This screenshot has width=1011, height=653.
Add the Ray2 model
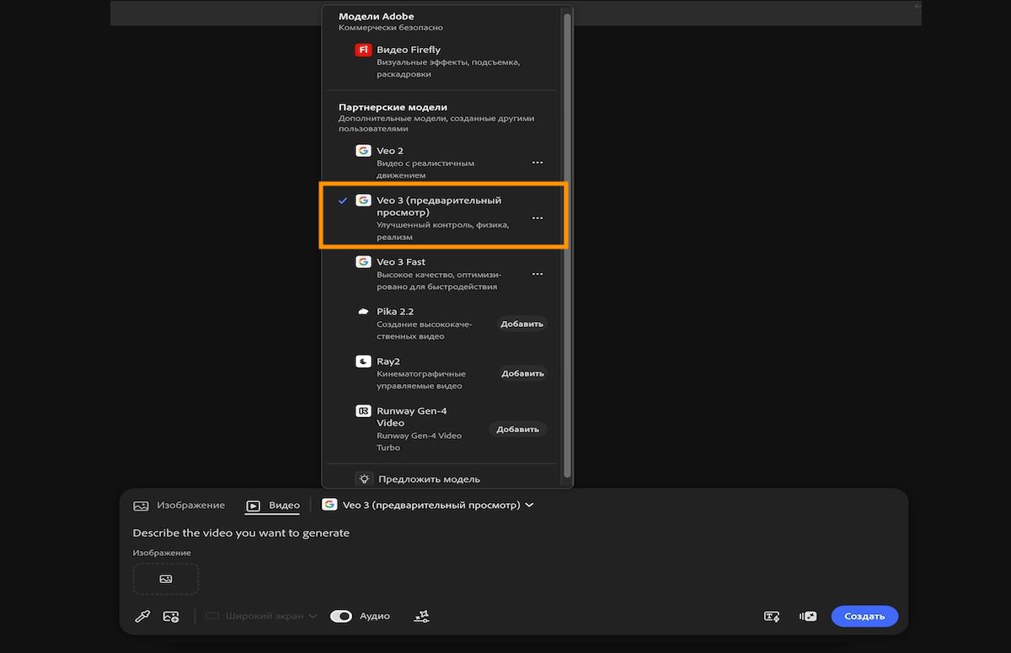coord(522,373)
